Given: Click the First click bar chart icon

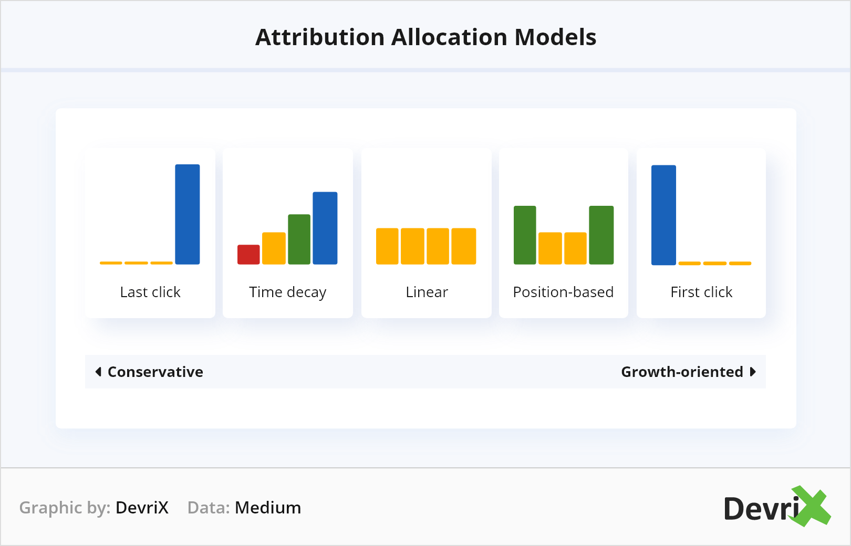Looking at the screenshot, I should (x=701, y=215).
